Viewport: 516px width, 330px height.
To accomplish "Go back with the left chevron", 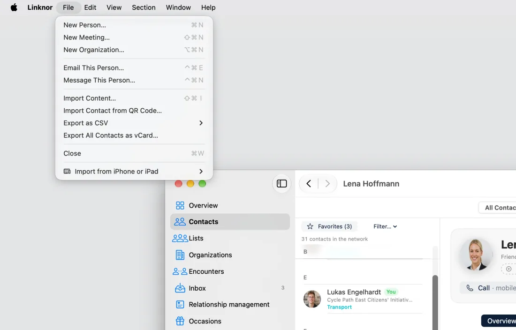I will point(308,183).
